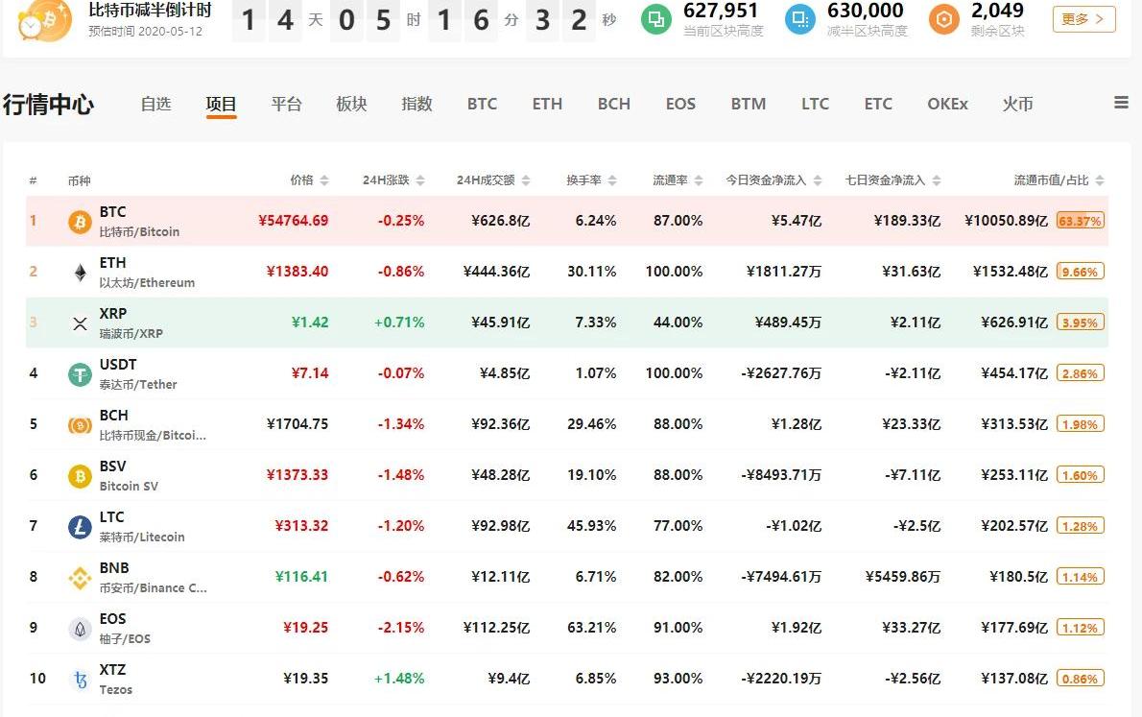Viewport: 1142px width, 717px height.
Task: Click the Bitcoin SV coin icon
Action: click(80, 476)
